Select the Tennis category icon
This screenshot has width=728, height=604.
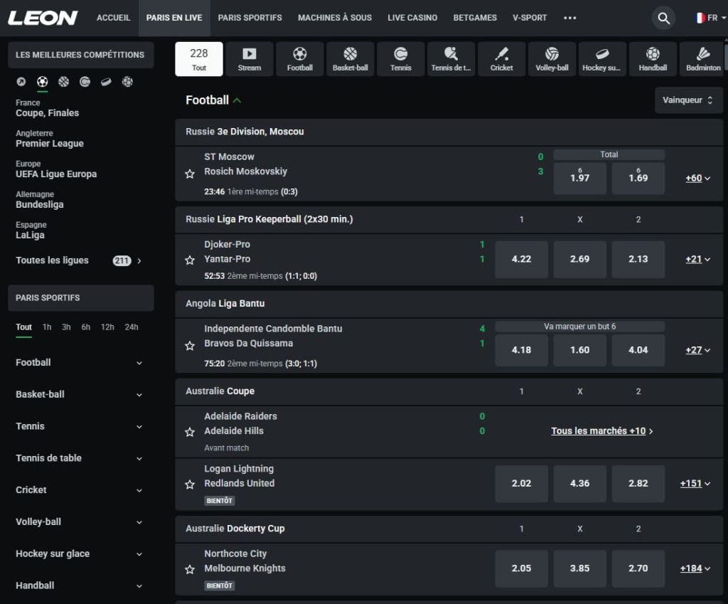pos(401,59)
